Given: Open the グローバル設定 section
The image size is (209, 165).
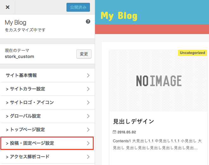Looking at the screenshot, I should (x=47, y=116).
